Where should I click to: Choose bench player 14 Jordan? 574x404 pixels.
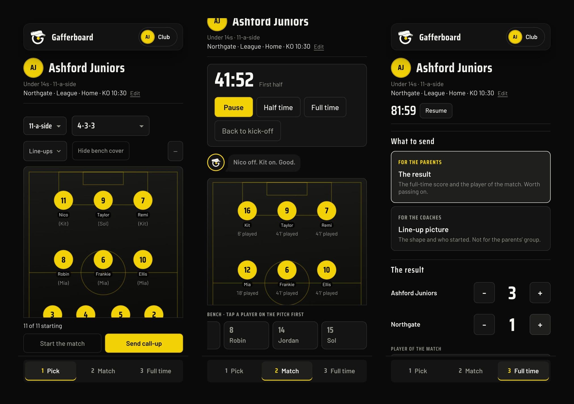[x=295, y=335]
